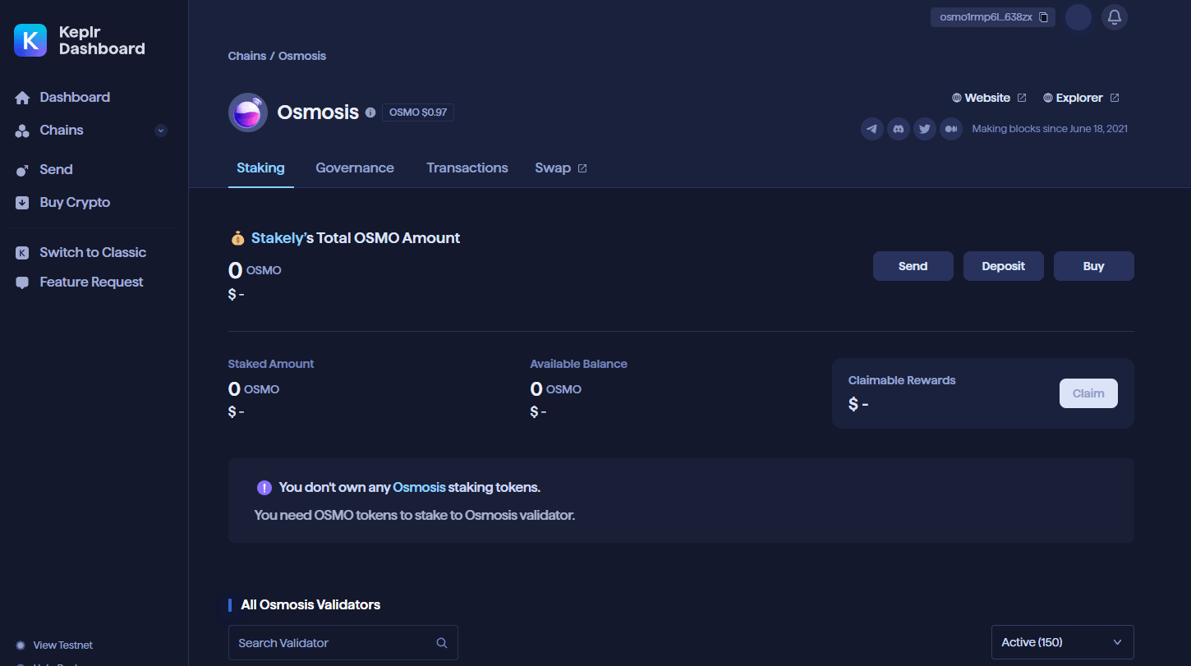Click the Buy button
The width and height of the screenshot is (1191, 666).
[x=1094, y=266]
